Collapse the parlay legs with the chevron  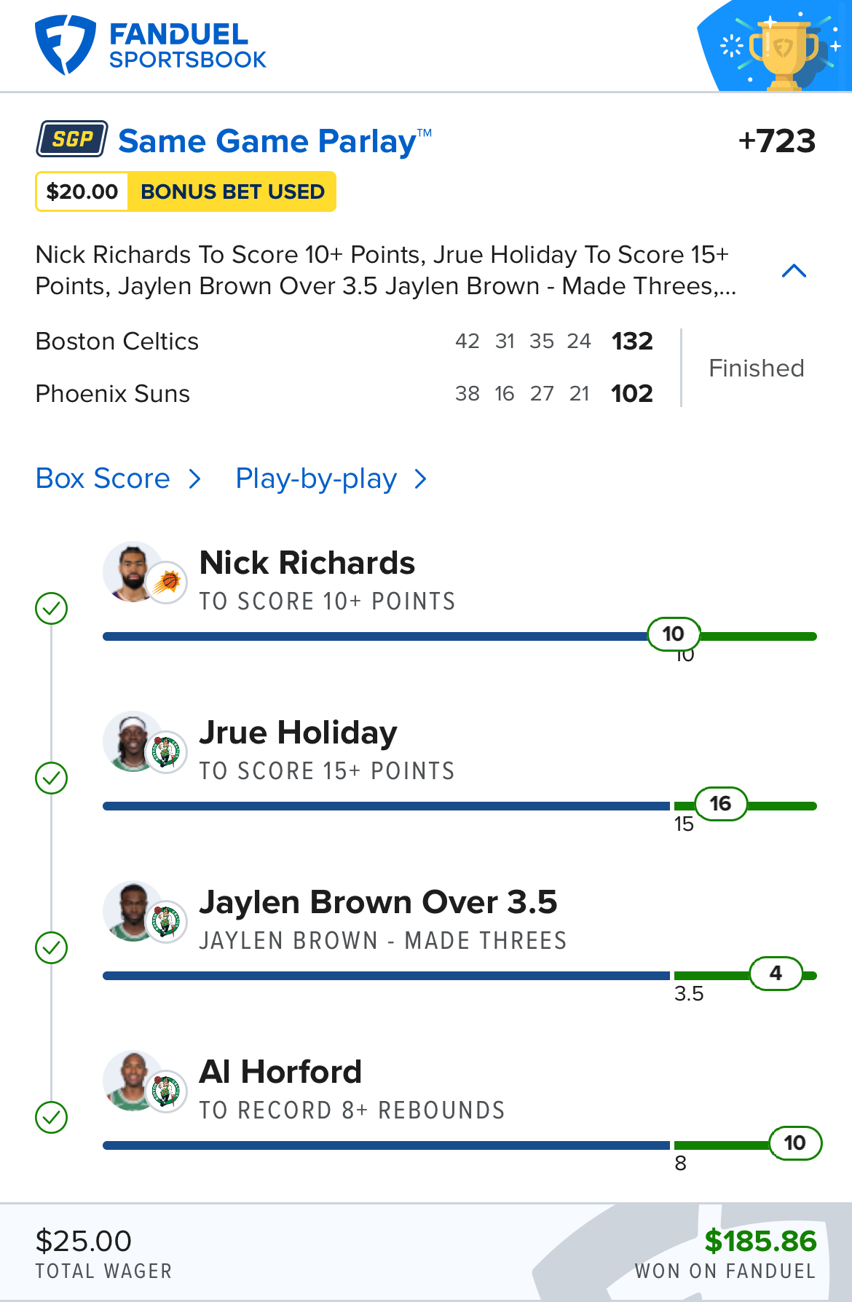[794, 271]
